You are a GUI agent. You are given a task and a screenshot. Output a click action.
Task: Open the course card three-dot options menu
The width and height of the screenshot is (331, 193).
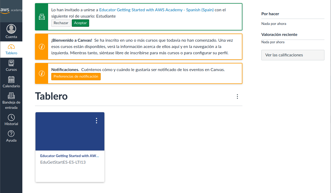(x=96, y=121)
